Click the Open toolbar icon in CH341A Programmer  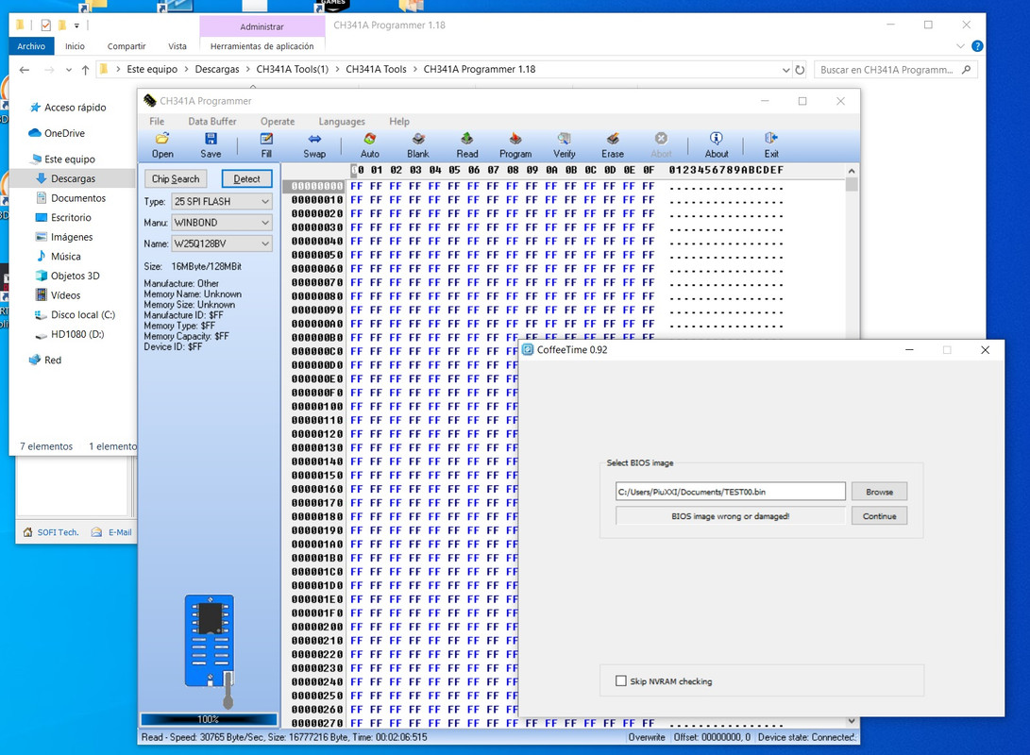(x=162, y=145)
